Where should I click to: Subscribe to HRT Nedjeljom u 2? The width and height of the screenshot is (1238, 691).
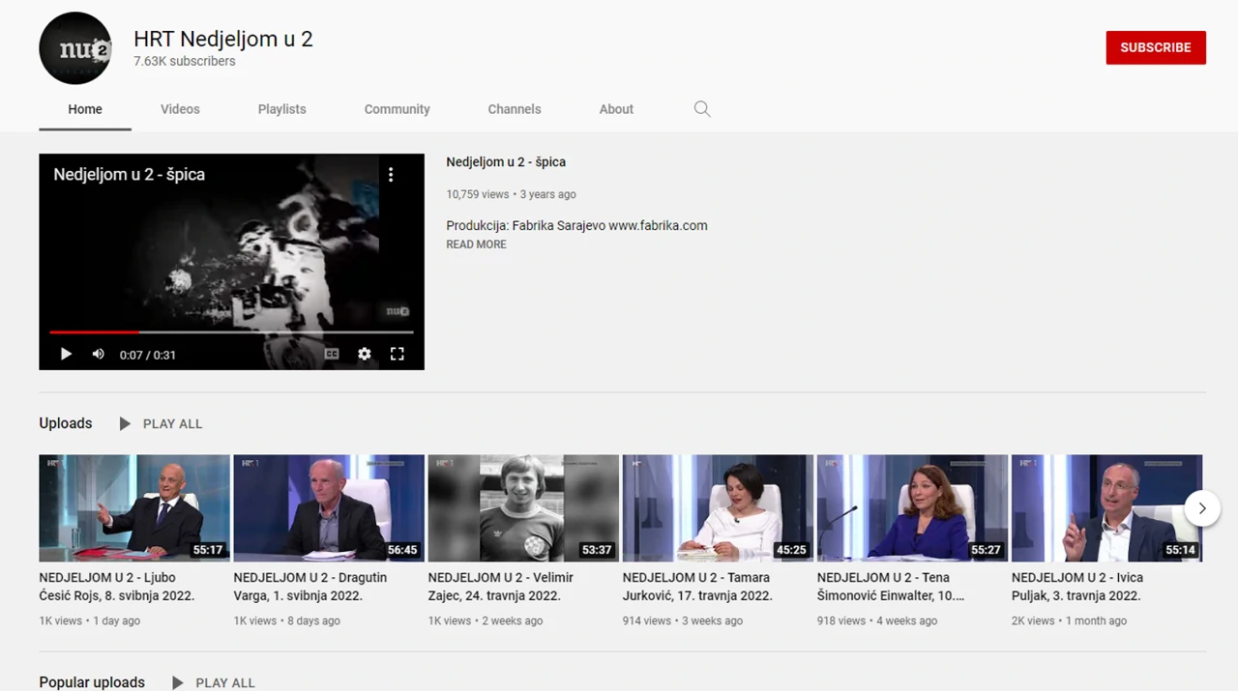1156,47
